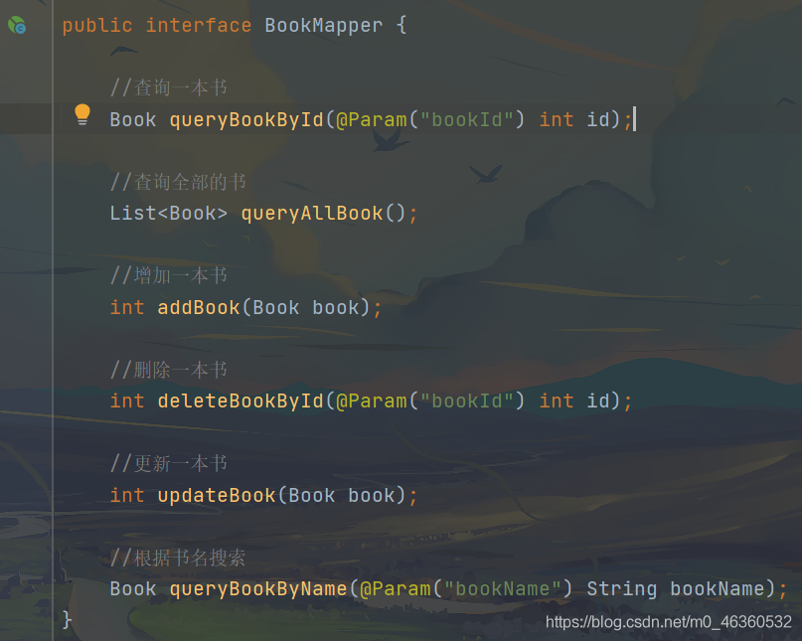This screenshot has height=641, width=802.
Task: Click the closing brace of the interface
Action: pos(67,620)
